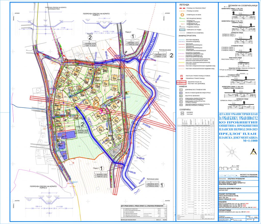261x224 pixels.
Task: Click the СООБРАЌАЈ legend heading
Action: [185, 110]
